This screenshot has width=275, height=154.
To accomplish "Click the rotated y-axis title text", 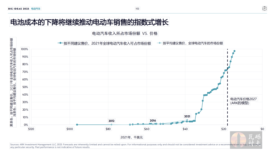I will click(x=13, y=82).
